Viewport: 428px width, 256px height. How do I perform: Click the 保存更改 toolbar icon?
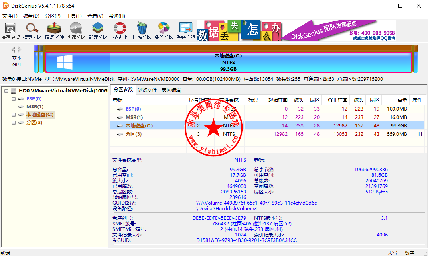coord(10,31)
